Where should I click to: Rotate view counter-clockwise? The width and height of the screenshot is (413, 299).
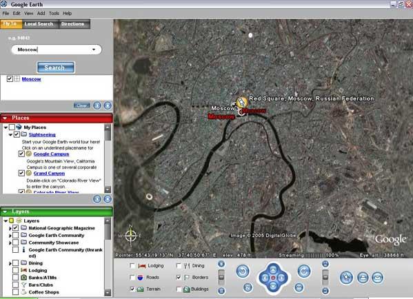[x=243, y=271]
